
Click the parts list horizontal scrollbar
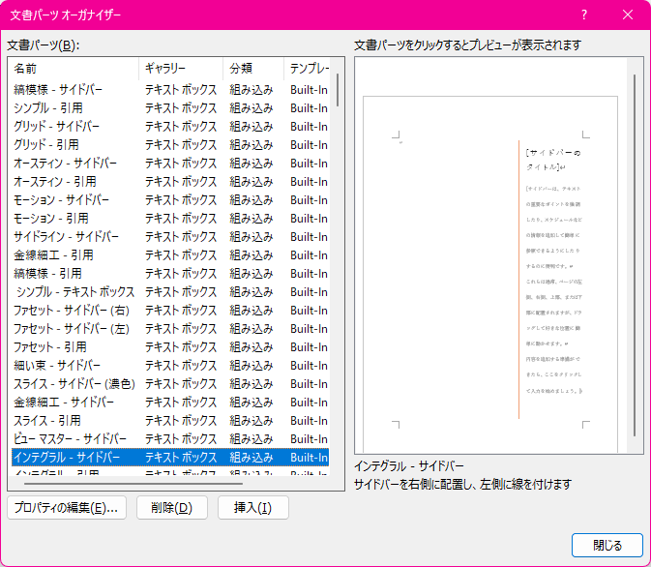(x=133, y=484)
